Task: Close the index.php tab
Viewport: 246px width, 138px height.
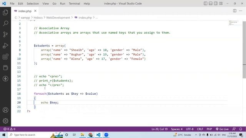Action: [x=35, y=11]
